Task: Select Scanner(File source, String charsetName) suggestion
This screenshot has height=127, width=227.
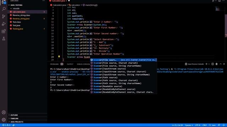Action: point(123,66)
